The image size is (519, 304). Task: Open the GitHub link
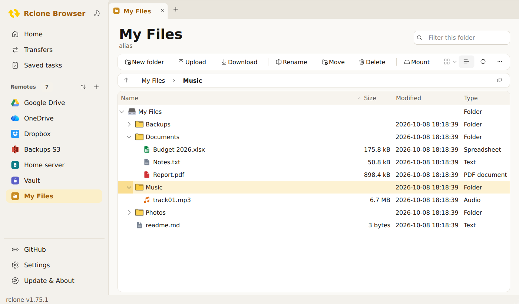(x=54, y=250)
